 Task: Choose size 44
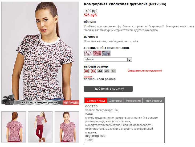(100, 71)
